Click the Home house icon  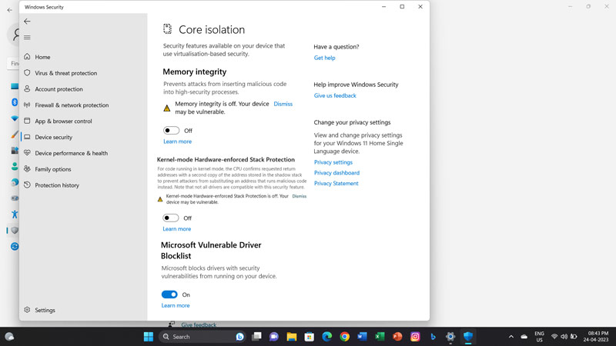click(x=27, y=56)
